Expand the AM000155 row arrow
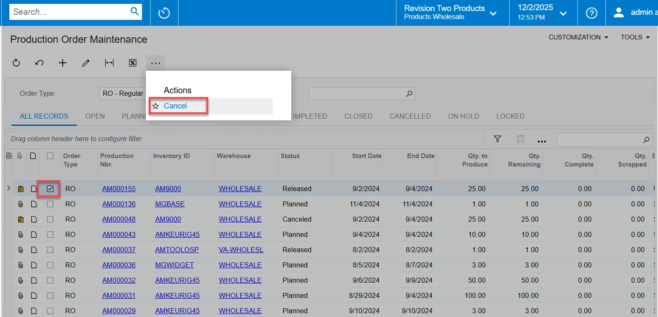Viewport: 658px width, 317px height. (x=9, y=188)
